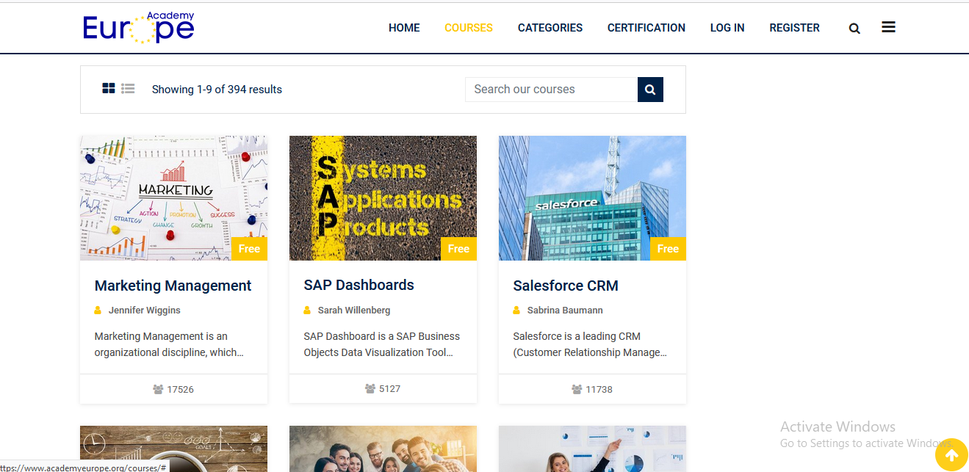
Task: Switch to list view layout
Action: 128,89
